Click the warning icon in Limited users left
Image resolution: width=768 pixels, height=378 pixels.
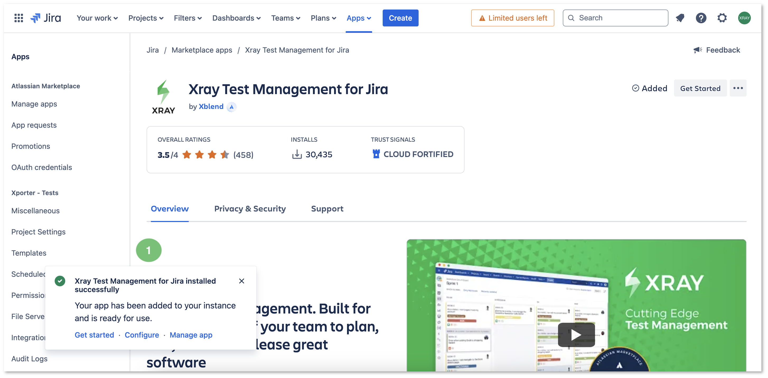pos(482,18)
